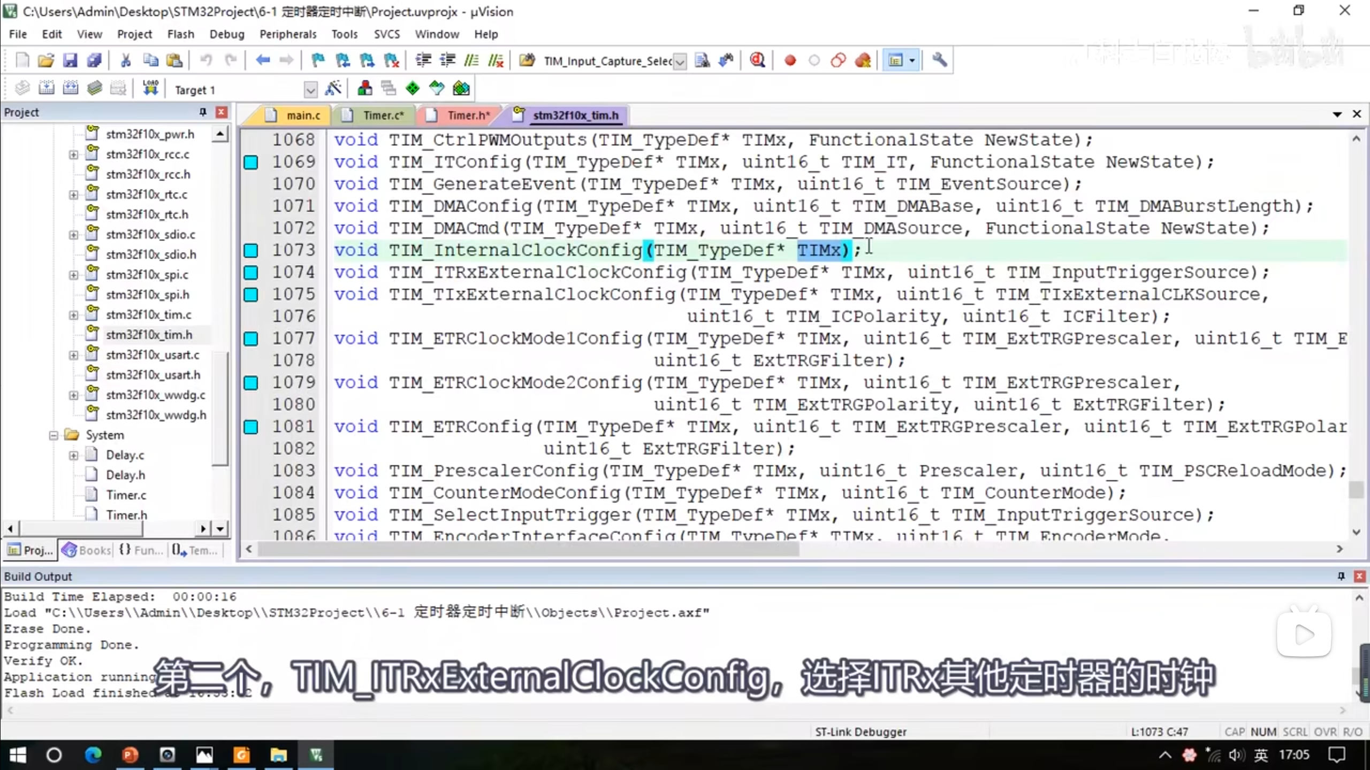Select Timer.c in project tree
This screenshot has height=770, width=1370.
(126, 495)
